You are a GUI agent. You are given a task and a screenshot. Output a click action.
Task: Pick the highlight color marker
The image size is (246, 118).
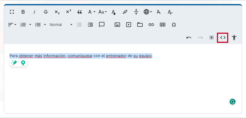pyautogui.click(x=125, y=12)
